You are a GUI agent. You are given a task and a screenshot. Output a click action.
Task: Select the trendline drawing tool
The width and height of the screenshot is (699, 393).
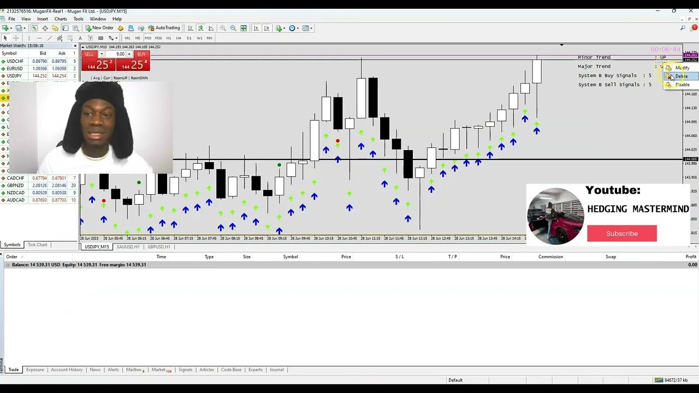click(x=50, y=38)
